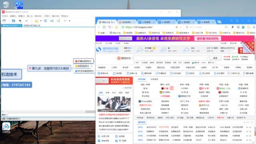Open the 网址大全 bookmark in the bookmarks bar
The image size is (256, 144).
click(x=115, y=33)
